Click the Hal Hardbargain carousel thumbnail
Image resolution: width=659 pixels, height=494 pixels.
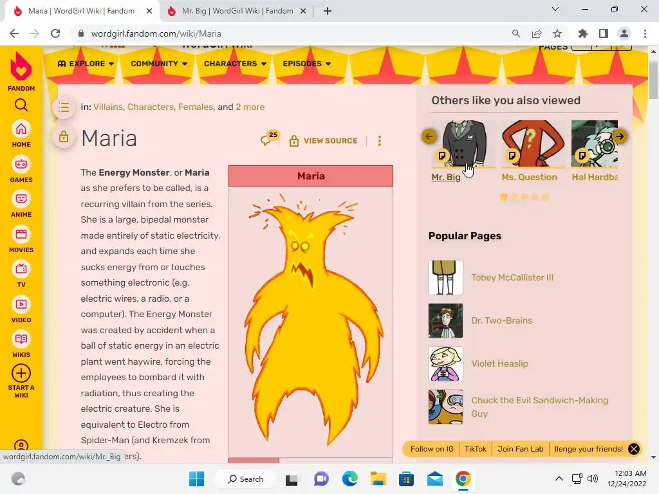coord(594,143)
